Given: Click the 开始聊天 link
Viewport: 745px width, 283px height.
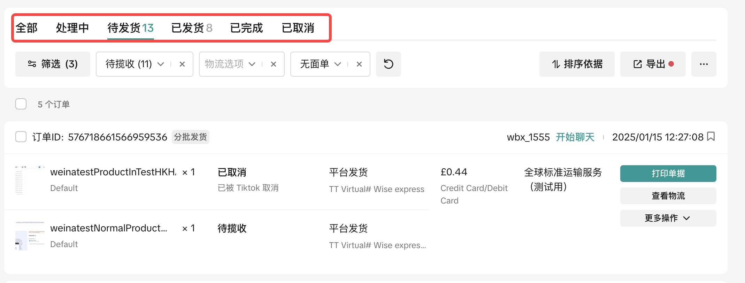Looking at the screenshot, I should pos(575,137).
